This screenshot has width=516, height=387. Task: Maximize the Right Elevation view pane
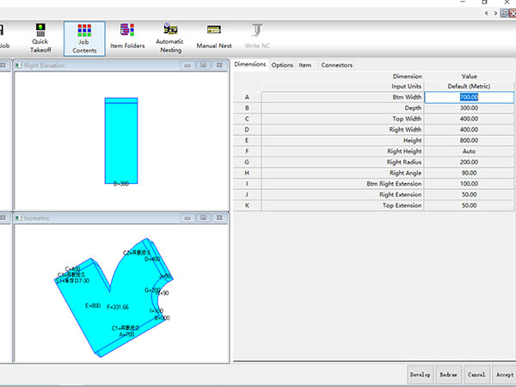[203, 65]
